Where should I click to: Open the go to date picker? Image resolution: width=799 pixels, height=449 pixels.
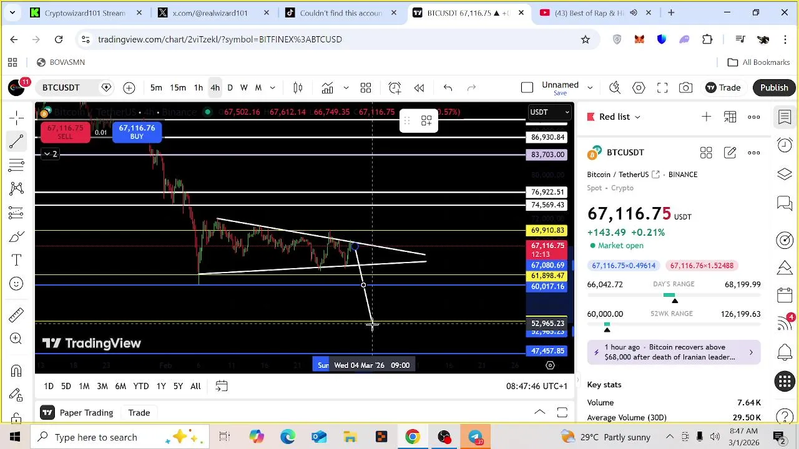pos(222,387)
